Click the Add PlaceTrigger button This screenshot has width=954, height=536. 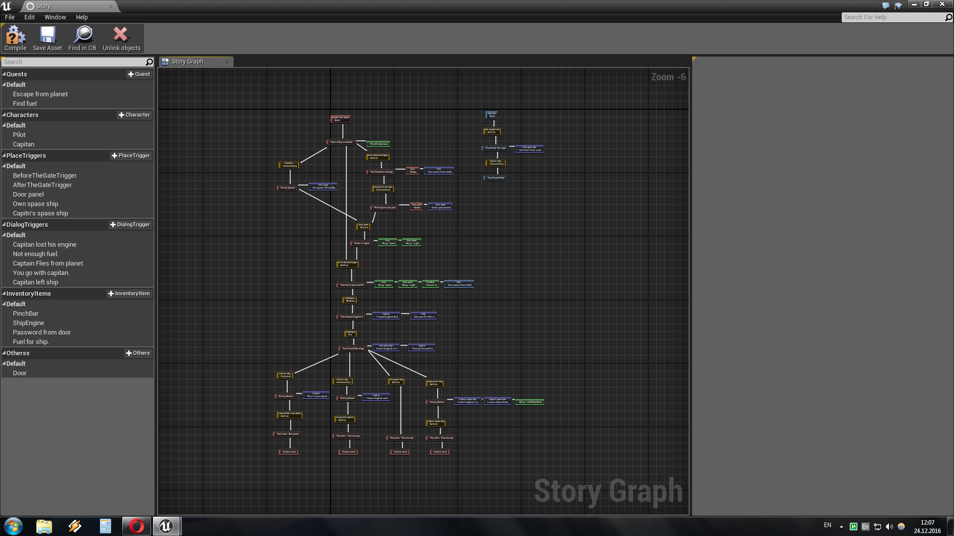(x=130, y=156)
